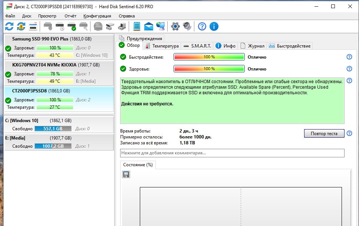Viewport: 359px width, 226px height.
Task: Click the refresh icon with warning triangle
Action: pyautogui.click(x=21, y=26)
